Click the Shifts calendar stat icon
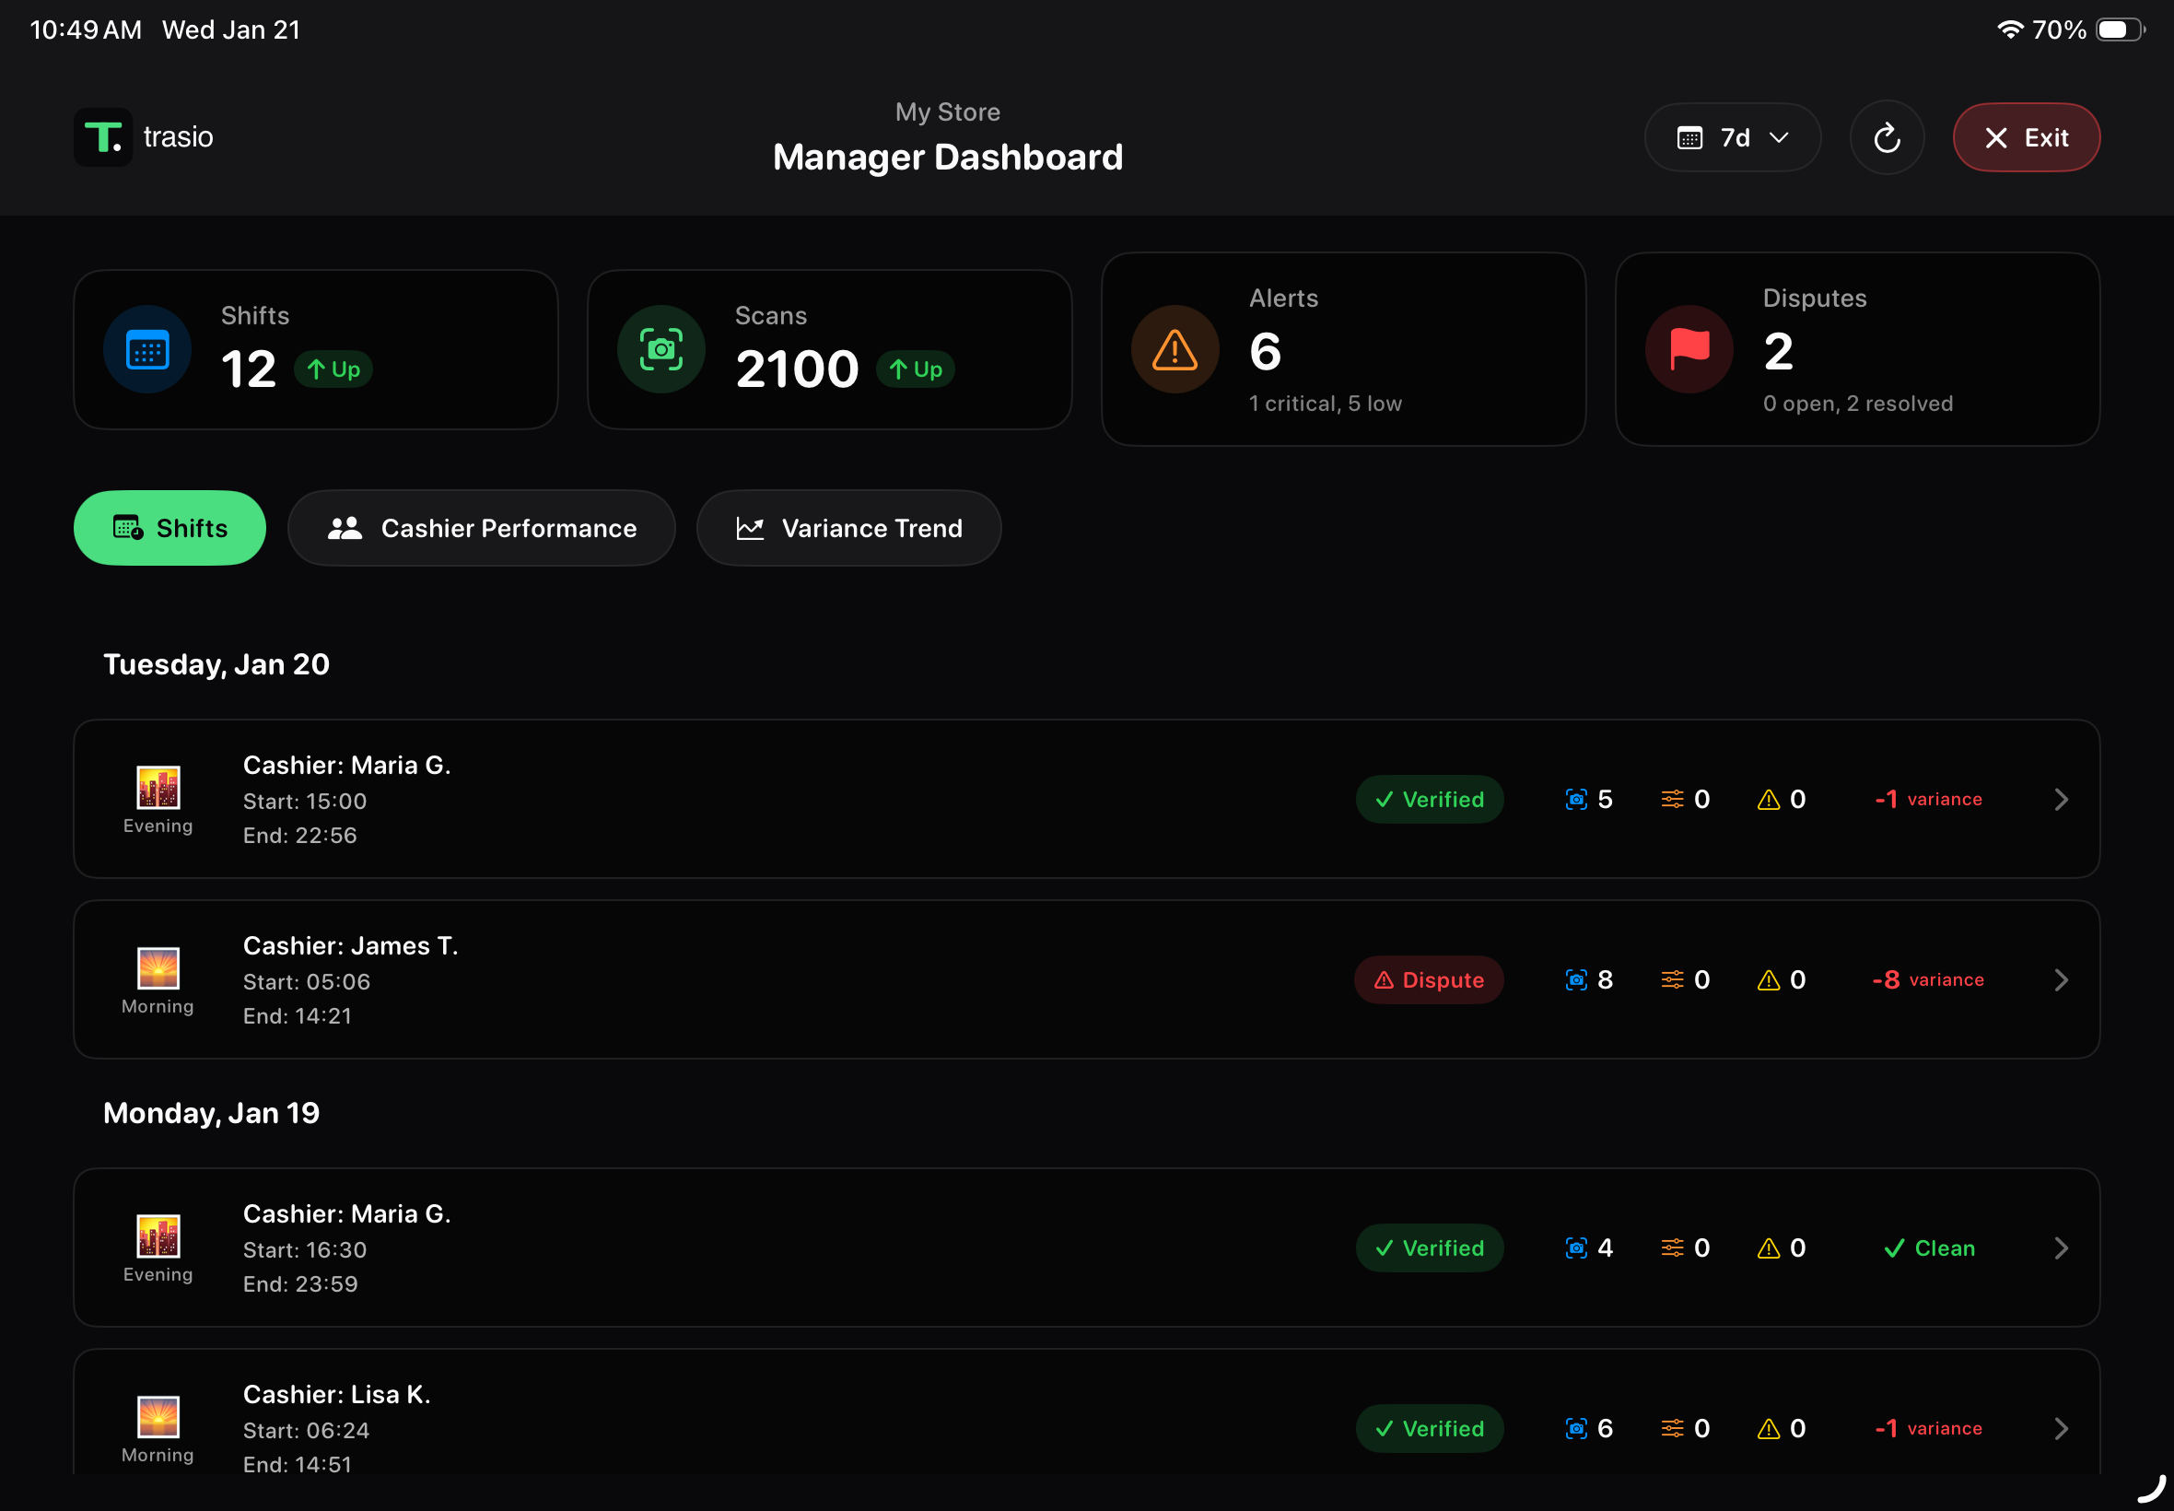 (147, 348)
